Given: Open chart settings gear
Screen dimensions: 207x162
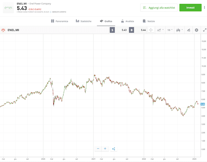Looking at the screenshot, I should pyautogui.click(x=196, y=30).
